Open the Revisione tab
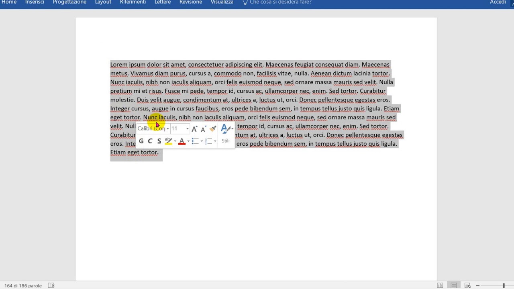 coord(191,2)
